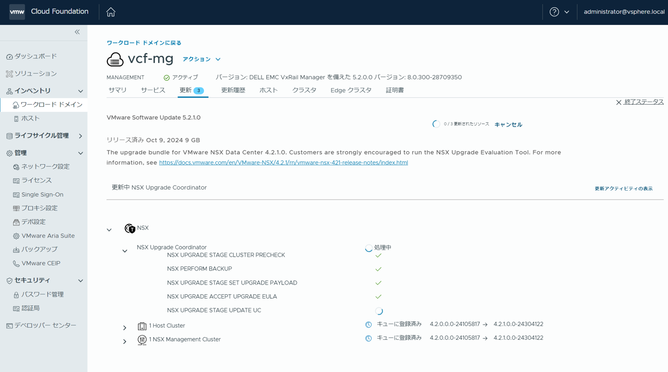
Task: Open dropdown arrow next to help
Action: click(x=567, y=12)
